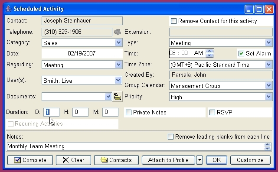Decrease the time using the stepper's down arrow
278x172 pixels.
click(x=209, y=55)
